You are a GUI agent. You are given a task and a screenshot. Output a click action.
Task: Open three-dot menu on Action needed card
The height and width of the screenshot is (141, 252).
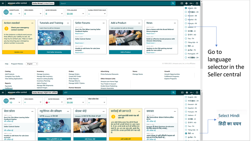click(x=33, y=23)
